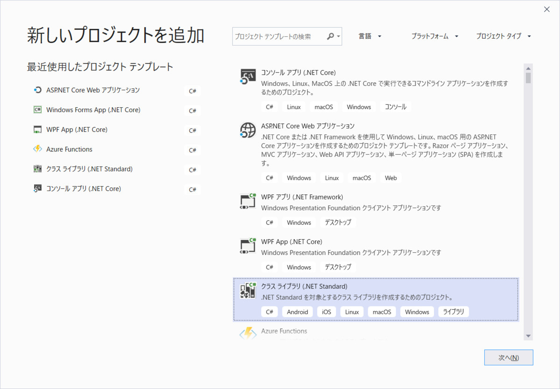This screenshot has height=389, width=560.
Task: Click the ASP.NET Core Web globe icon in template list
Action: click(x=248, y=130)
